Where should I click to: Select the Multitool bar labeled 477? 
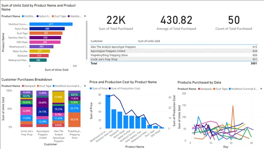point(51,24)
